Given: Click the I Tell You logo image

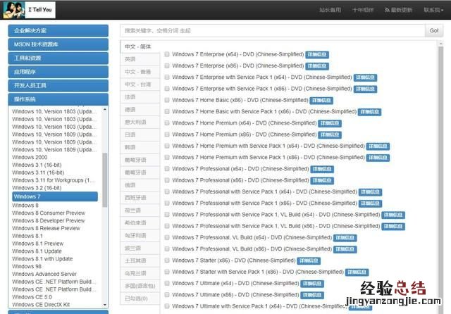Looking at the screenshot, I should (x=14, y=10).
